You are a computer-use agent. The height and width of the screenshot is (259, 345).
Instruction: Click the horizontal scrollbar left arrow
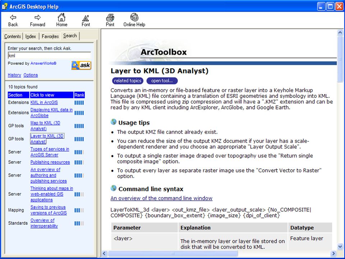(x=104, y=253)
